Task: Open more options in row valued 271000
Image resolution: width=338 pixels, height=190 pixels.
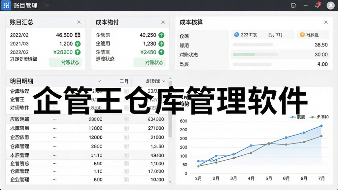Action: coord(54,128)
